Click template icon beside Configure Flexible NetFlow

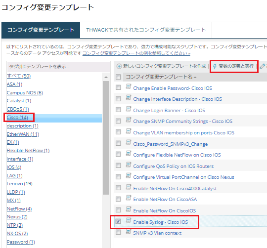coord(129,154)
